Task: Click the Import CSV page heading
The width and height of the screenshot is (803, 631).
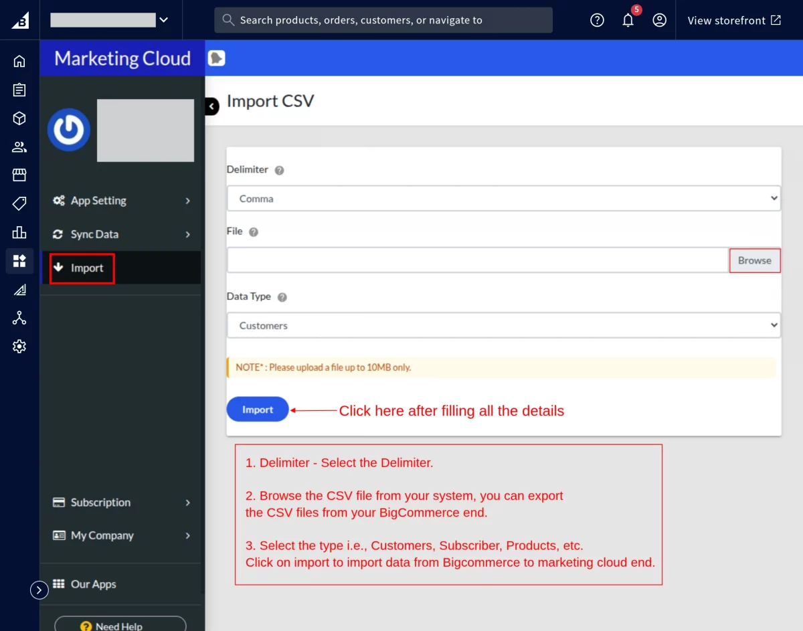Action: [x=270, y=101]
